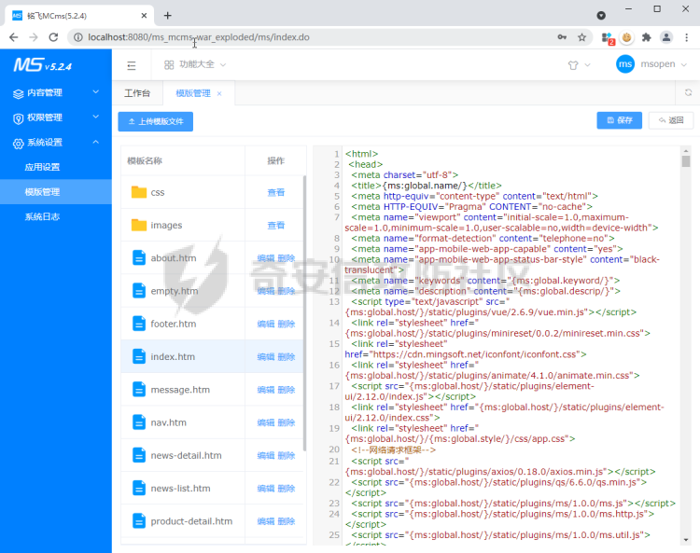This screenshot has width=700, height=553.
Task: Click the index.htm file icon
Action: (x=139, y=357)
